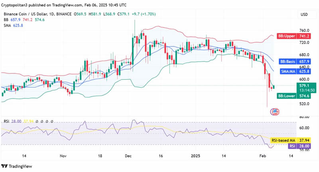Select the purple RSI 28.00 label
The width and height of the screenshot is (319, 172).
pos(292,146)
